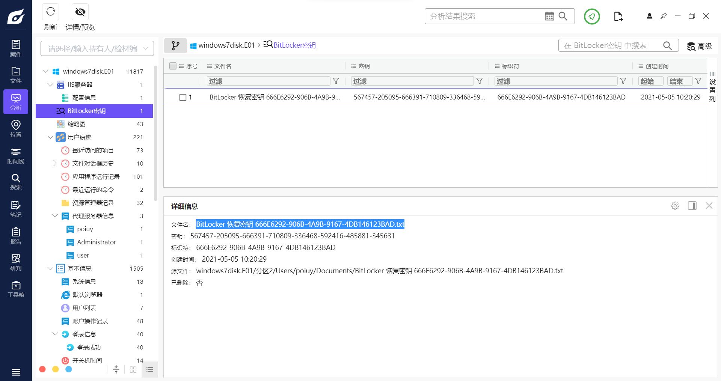Open the 分析 panel in the sidebar
Viewport: 721px width, 381px height.
click(x=15, y=101)
